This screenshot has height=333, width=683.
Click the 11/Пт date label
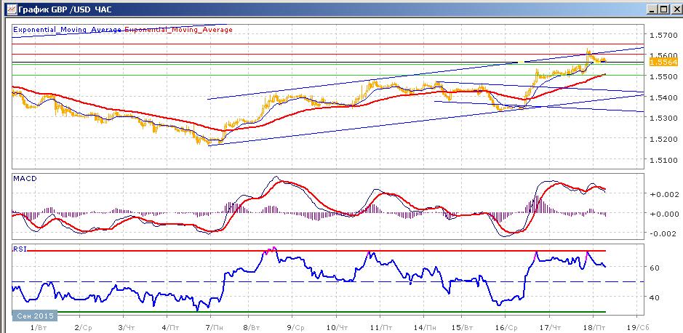click(x=382, y=327)
